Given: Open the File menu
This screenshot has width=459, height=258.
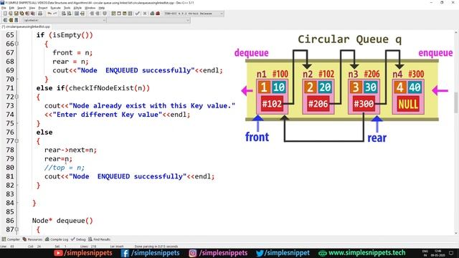Looking at the screenshot, I should [4, 8].
